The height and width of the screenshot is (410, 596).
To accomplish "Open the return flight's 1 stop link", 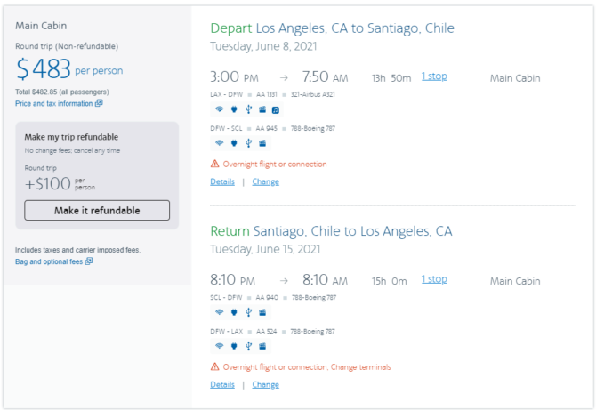I will 434,279.
